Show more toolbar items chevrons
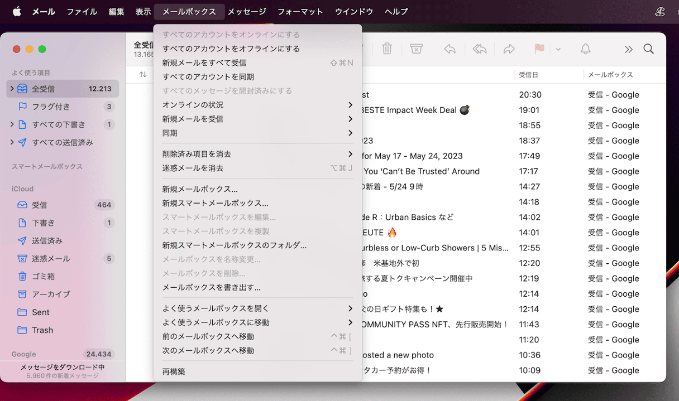679x401 pixels. click(629, 49)
